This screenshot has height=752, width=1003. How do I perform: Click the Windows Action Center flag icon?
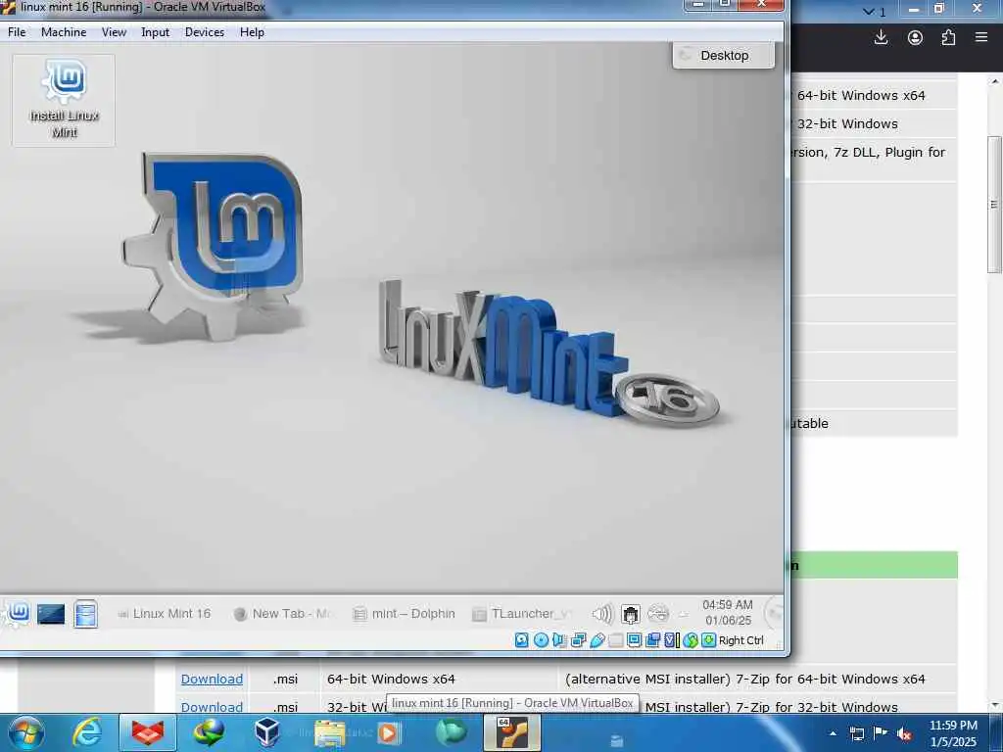pyautogui.click(x=881, y=733)
